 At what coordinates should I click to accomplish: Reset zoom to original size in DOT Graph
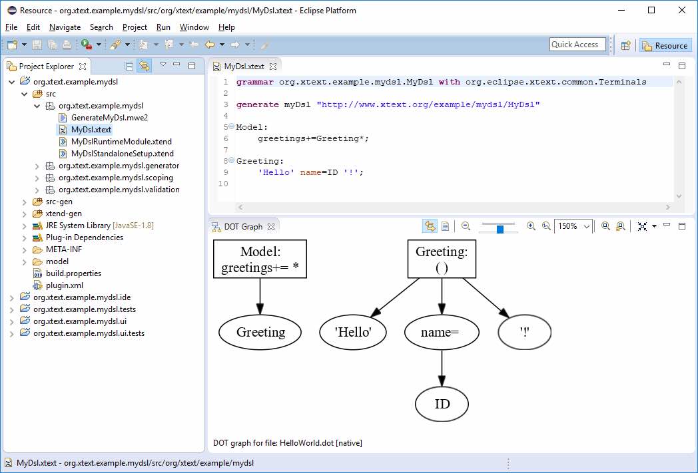545,226
